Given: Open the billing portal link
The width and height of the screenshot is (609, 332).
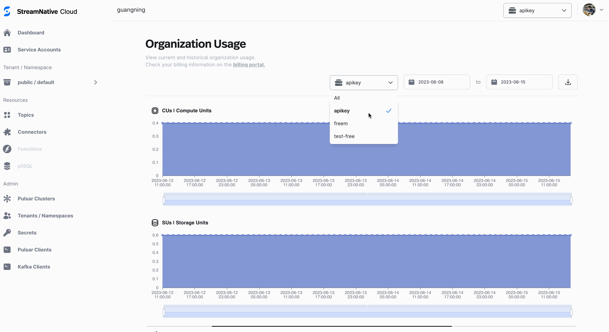Looking at the screenshot, I should click(x=249, y=65).
